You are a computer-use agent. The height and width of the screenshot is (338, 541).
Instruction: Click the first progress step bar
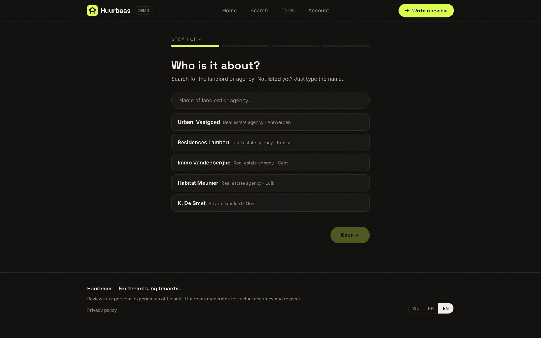click(x=195, y=46)
